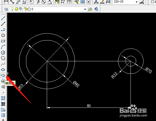Click layer name 0 in layer box
The image size is (156, 121).
(32, 9)
